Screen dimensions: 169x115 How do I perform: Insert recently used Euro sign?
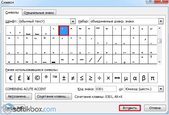[10, 78]
